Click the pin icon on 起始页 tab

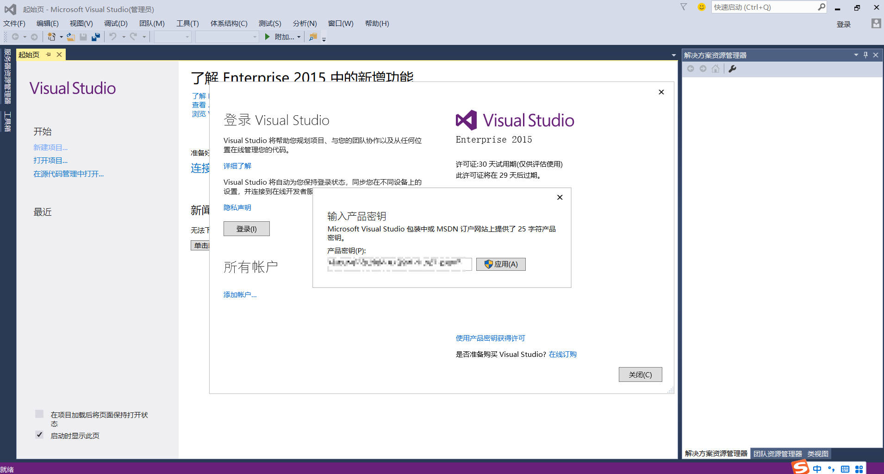[48, 55]
